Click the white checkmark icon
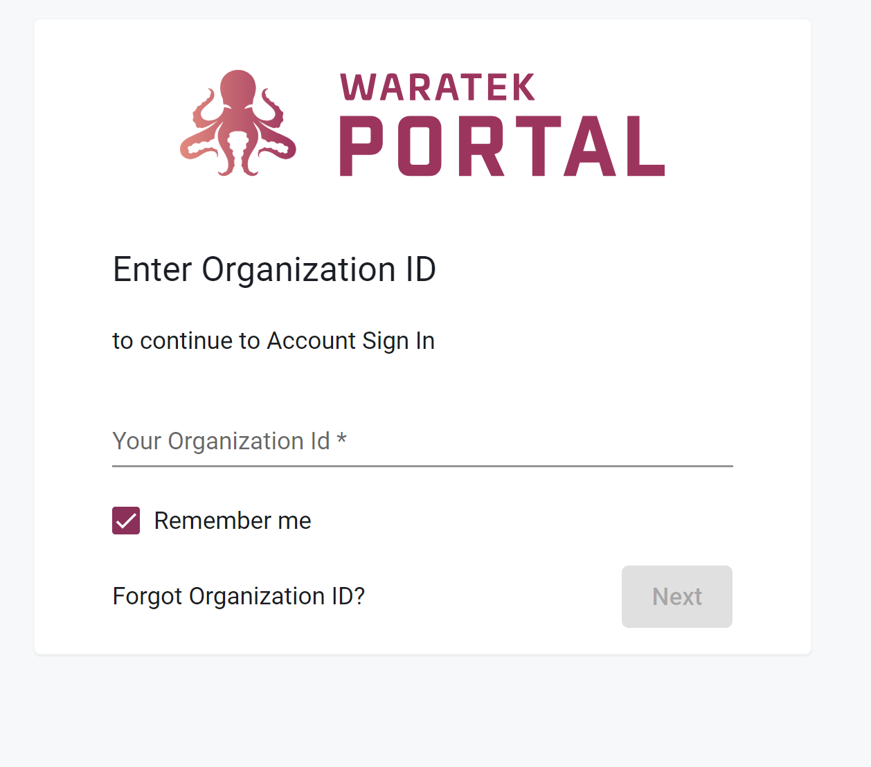 click(x=126, y=521)
